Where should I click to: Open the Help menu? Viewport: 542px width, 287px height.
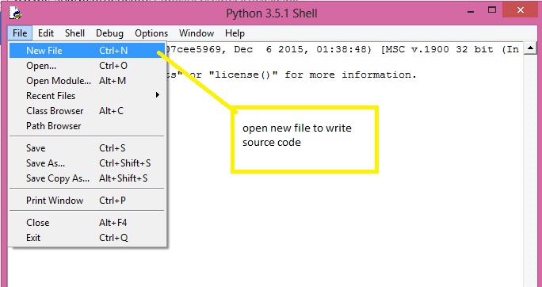coord(235,33)
